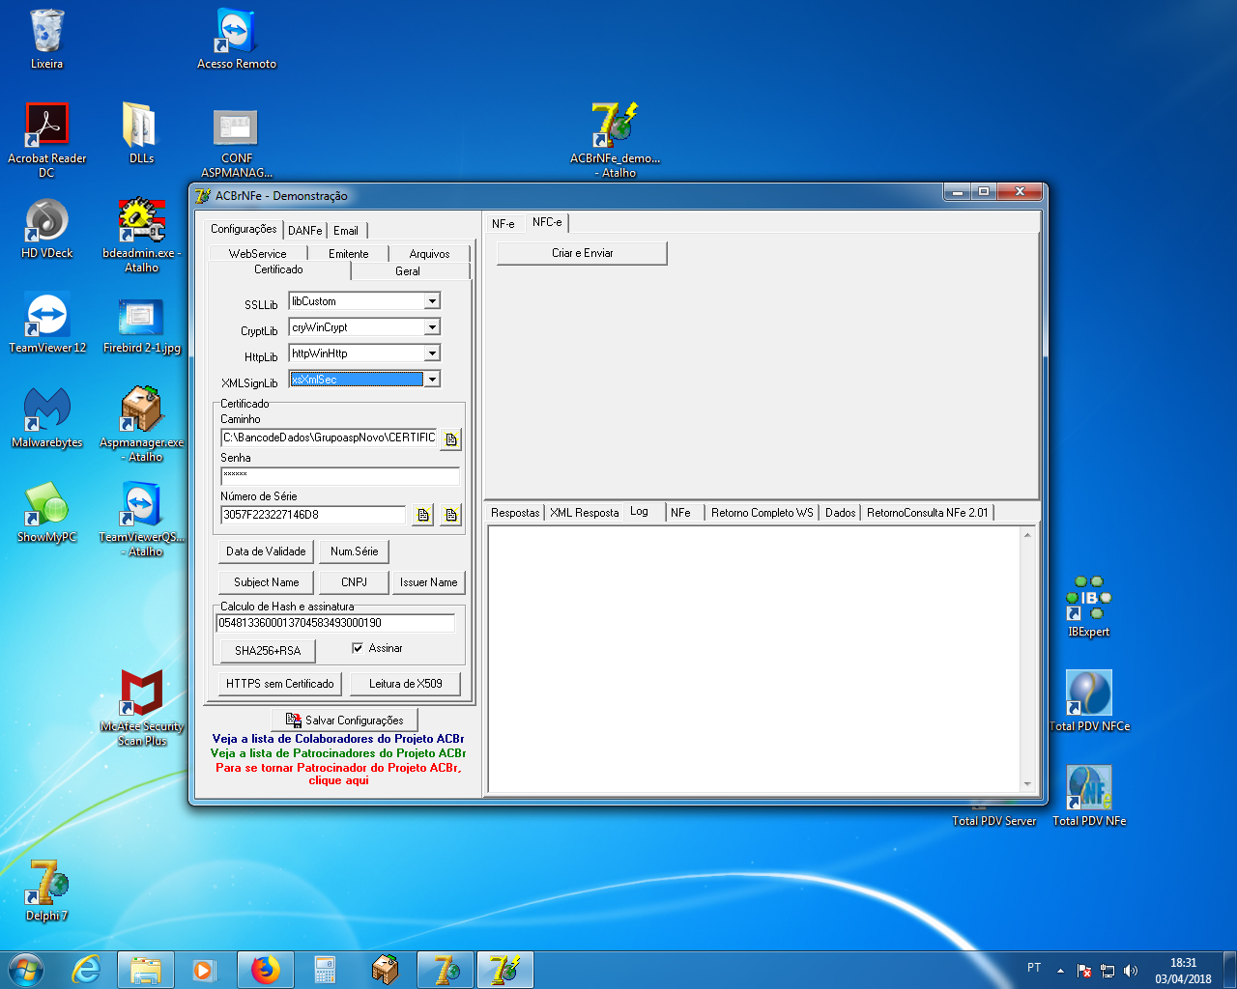Click the CNPJ button

[x=354, y=582]
